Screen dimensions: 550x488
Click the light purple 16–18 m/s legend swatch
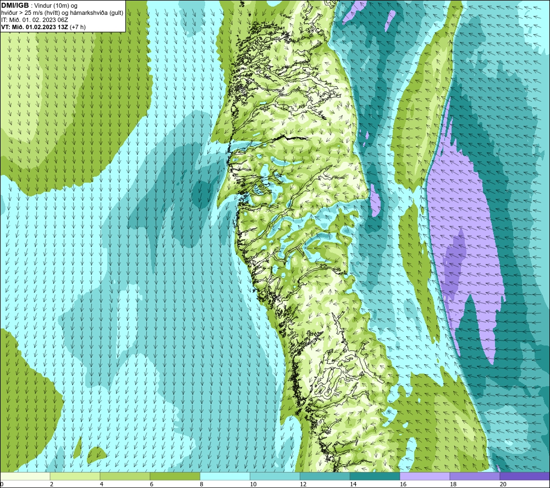point(425,476)
